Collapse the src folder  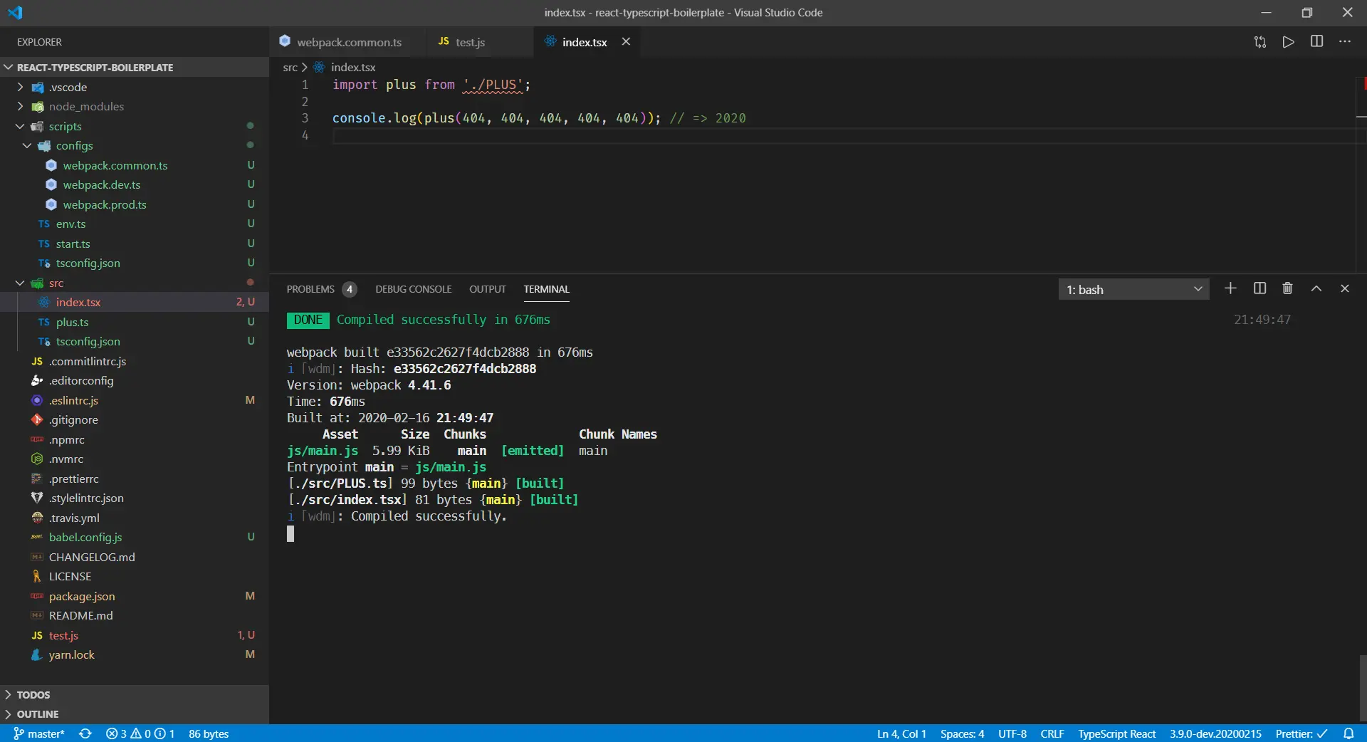pos(135,283)
